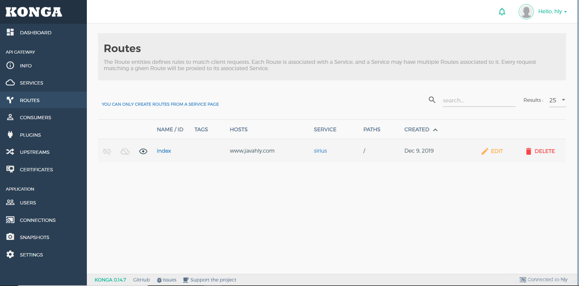Click the create routes from service page notice
579x286 pixels.
[160, 104]
